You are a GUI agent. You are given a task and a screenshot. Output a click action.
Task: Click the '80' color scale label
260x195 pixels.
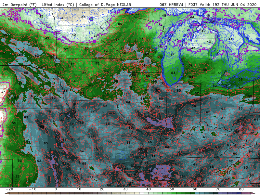[x=241, y=189]
